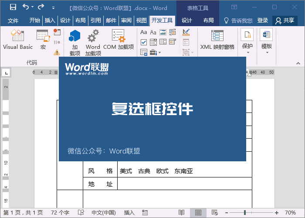Click zoom out minus button
The height and width of the screenshot is (218, 305).
click(227, 213)
